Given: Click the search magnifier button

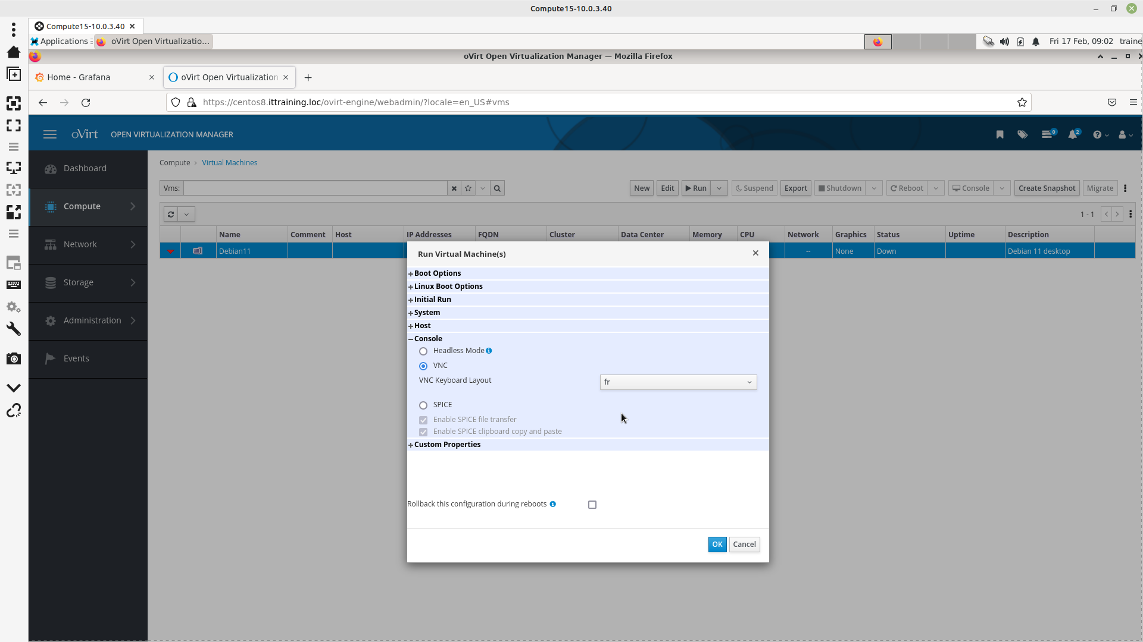Looking at the screenshot, I should [x=497, y=188].
